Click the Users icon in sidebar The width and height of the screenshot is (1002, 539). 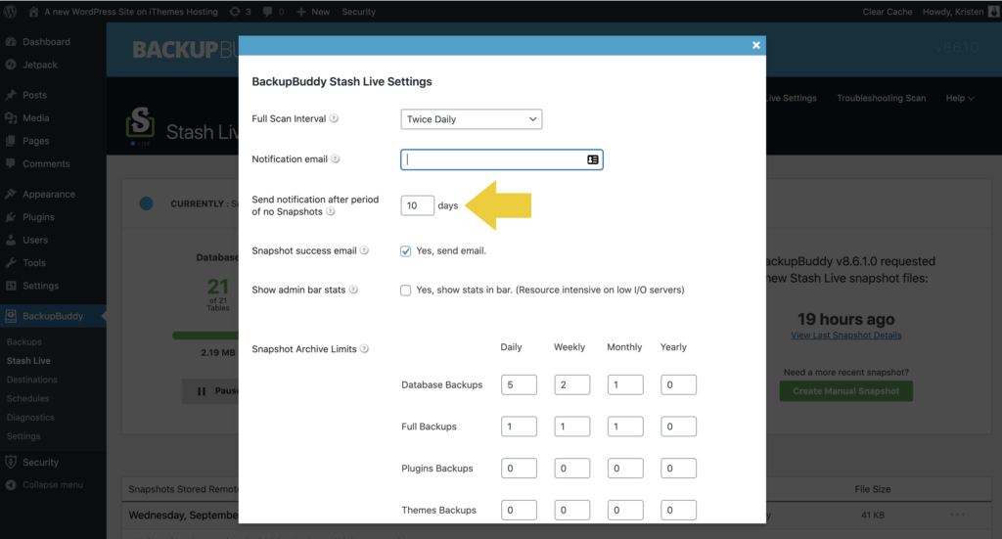[11, 240]
